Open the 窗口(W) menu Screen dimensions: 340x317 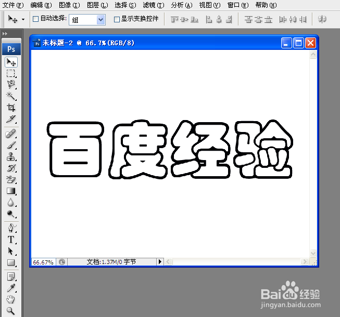[238, 5]
